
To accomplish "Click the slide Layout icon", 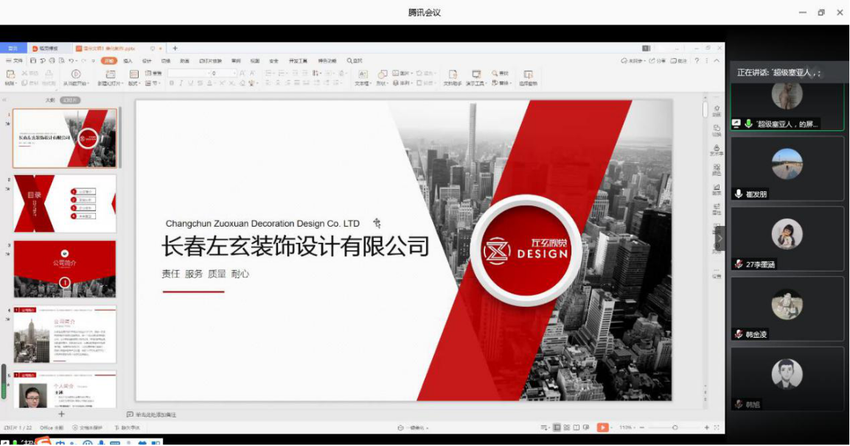I will click(x=133, y=74).
